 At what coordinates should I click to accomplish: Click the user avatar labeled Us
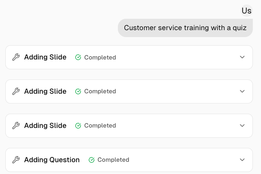[x=246, y=11]
